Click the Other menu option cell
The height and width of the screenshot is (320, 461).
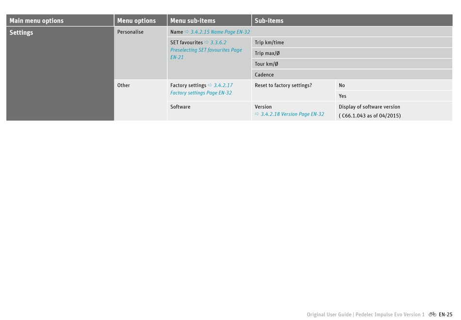[141, 100]
